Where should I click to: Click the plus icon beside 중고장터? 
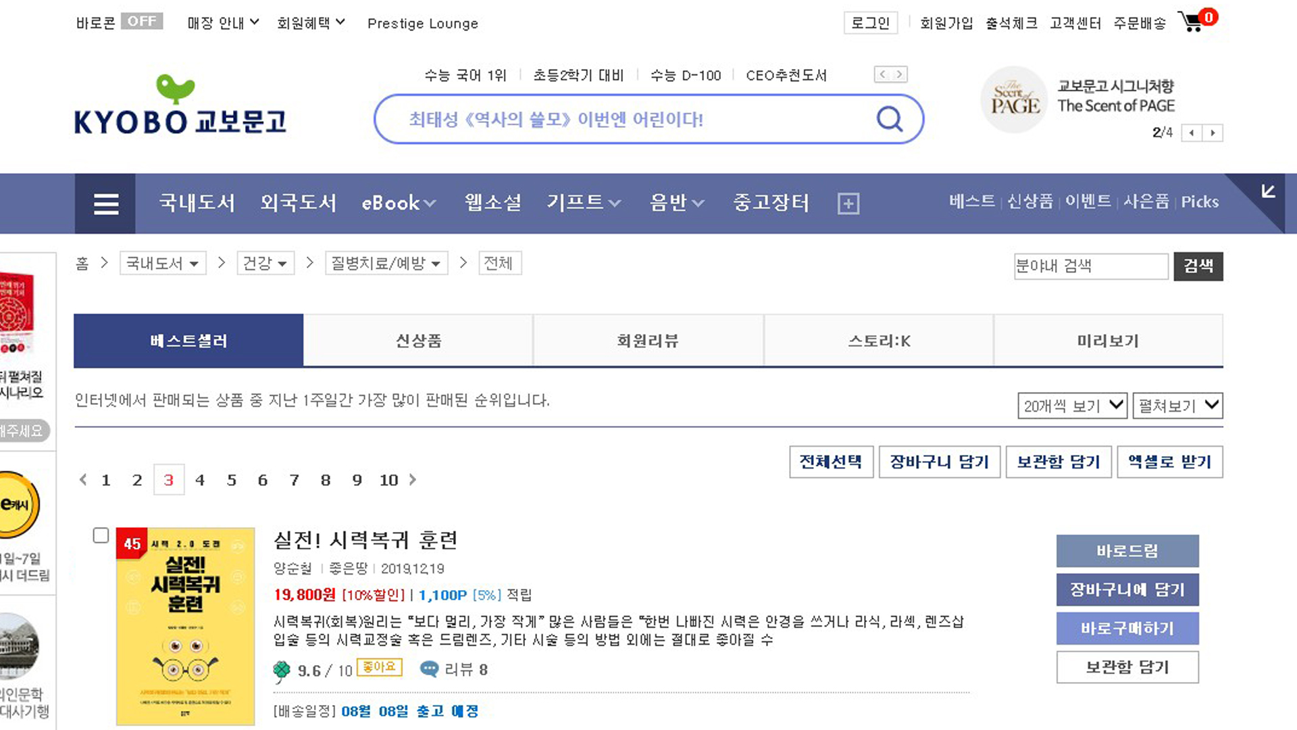[x=848, y=203]
